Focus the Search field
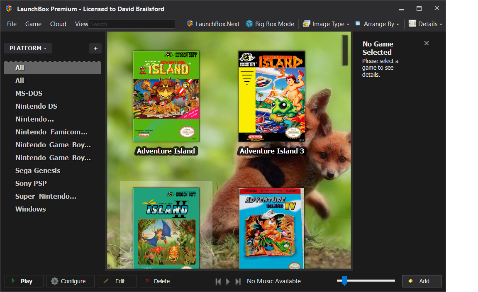This screenshot has height=292, width=478. (132, 24)
